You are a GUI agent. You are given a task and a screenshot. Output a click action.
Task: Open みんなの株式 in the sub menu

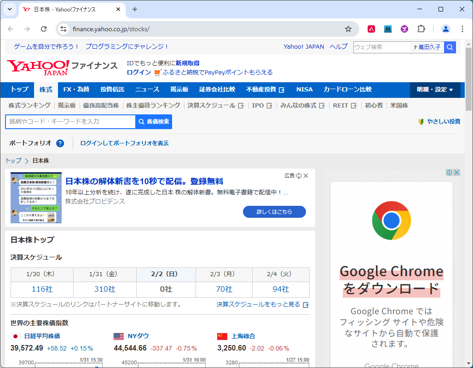[x=303, y=105]
